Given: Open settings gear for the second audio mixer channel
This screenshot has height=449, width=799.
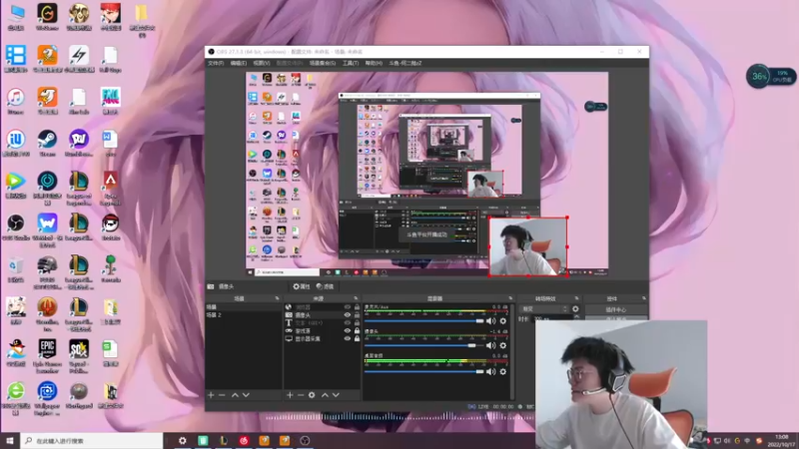Looking at the screenshot, I should point(503,345).
